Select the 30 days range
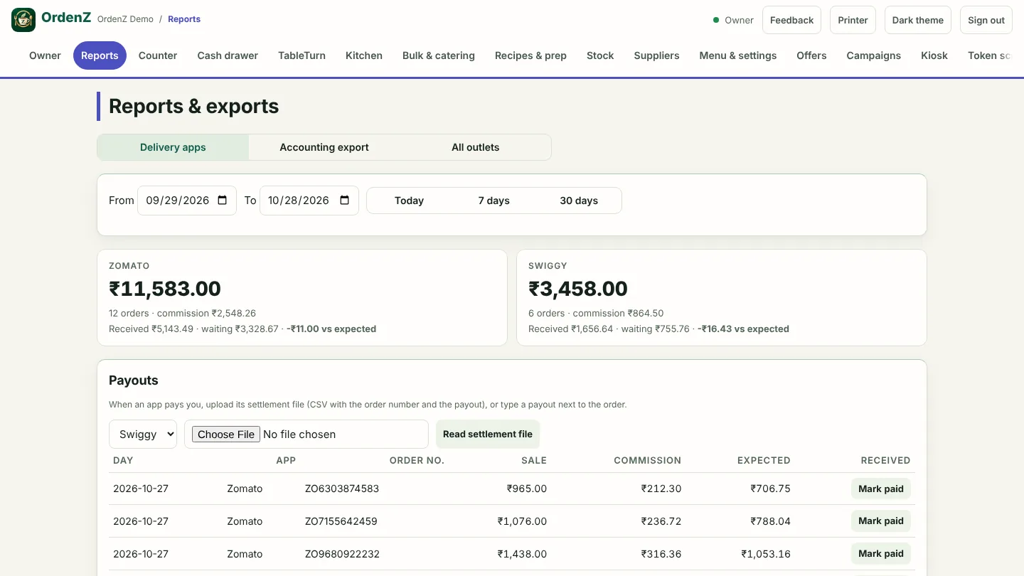This screenshot has height=576, width=1024. pos(579,201)
